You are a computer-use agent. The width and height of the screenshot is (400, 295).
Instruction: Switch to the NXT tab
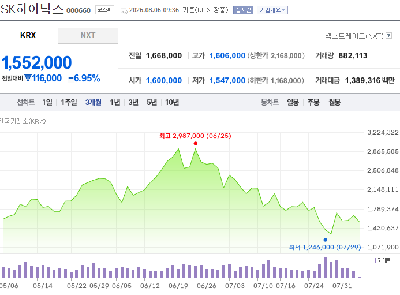click(88, 35)
